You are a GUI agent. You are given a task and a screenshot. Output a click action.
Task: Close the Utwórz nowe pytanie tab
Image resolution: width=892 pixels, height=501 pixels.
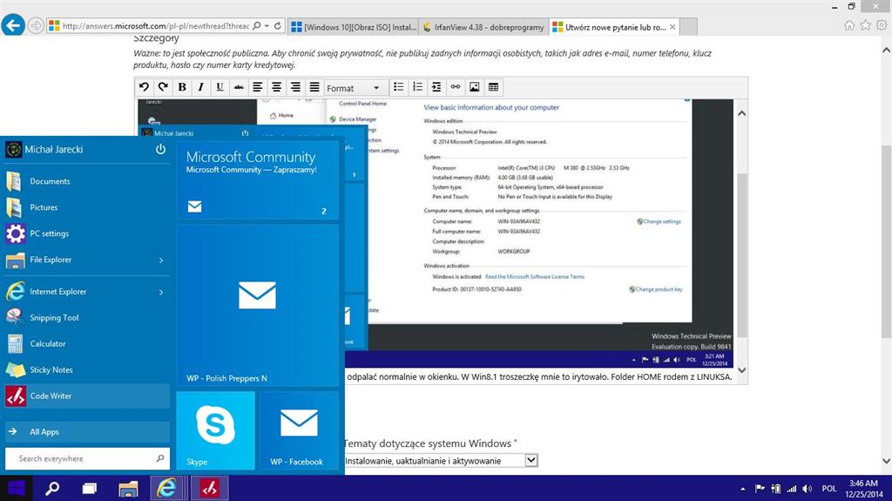click(x=672, y=27)
